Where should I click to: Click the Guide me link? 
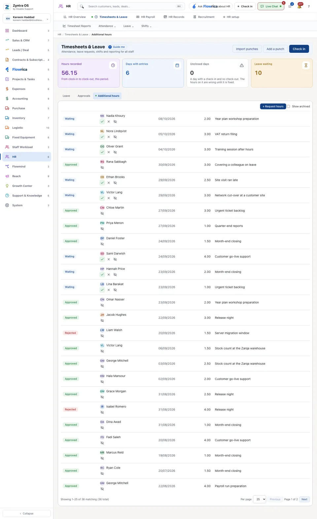pos(117,47)
